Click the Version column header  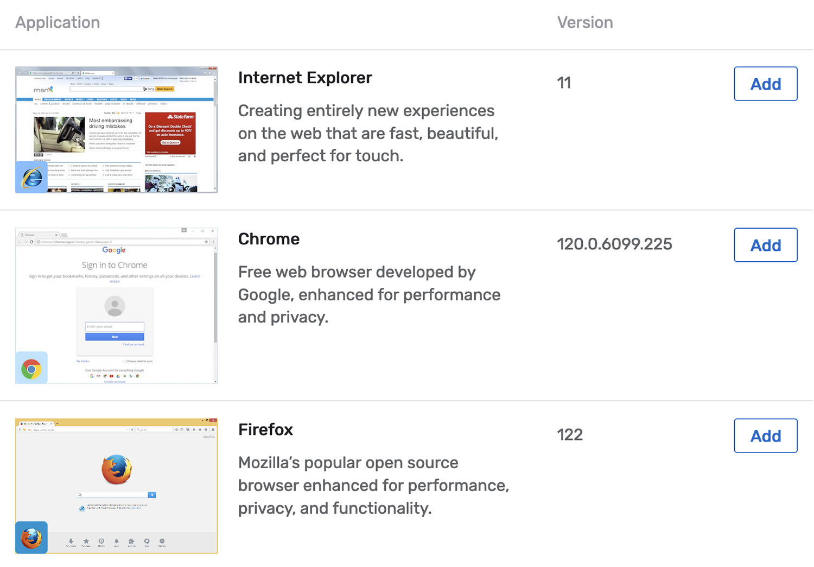click(x=585, y=23)
